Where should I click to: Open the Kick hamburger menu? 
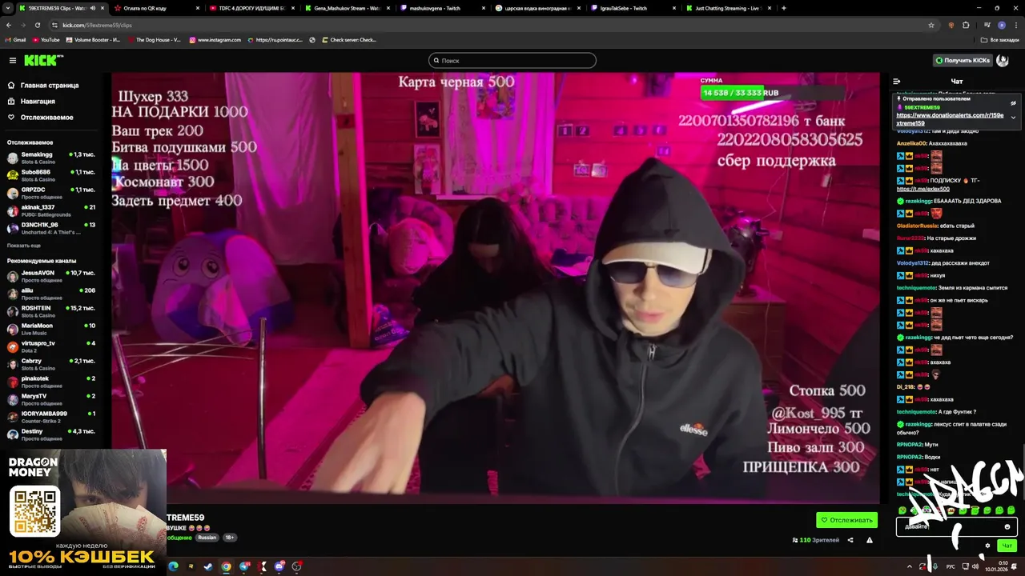point(13,61)
